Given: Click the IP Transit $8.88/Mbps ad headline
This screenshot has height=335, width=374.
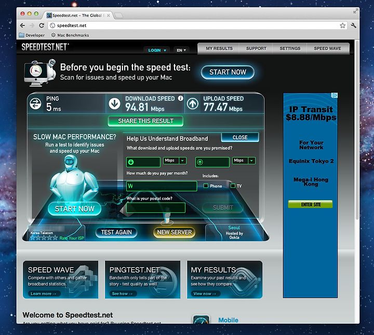Looking at the screenshot, I should [311, 113].
